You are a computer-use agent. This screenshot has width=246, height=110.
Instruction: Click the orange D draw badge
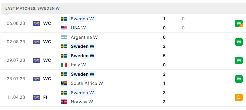pyautogui.click(x=239, y=97)
